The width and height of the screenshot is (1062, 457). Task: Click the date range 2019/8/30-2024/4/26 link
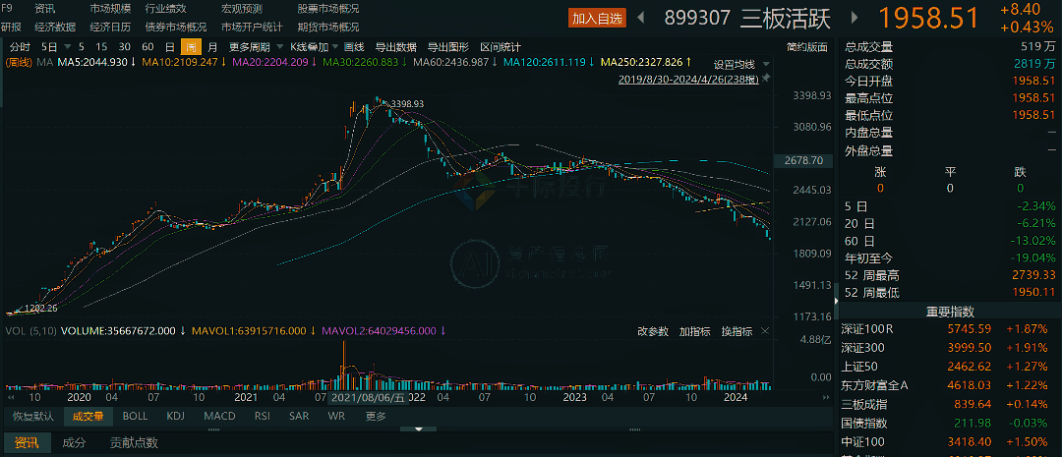tap(688, 80)
